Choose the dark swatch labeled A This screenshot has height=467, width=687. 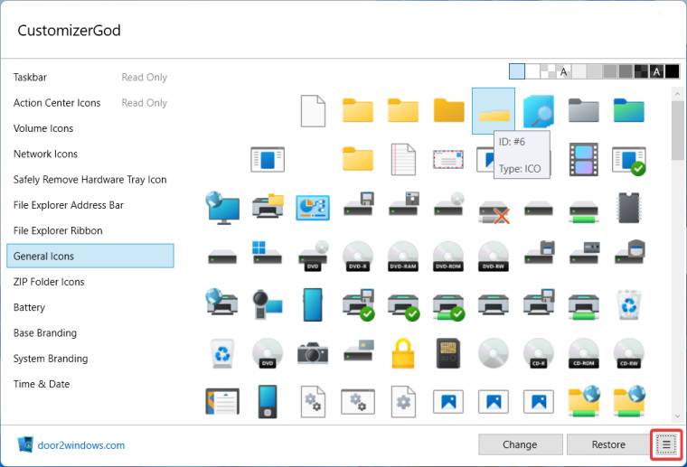656,71
